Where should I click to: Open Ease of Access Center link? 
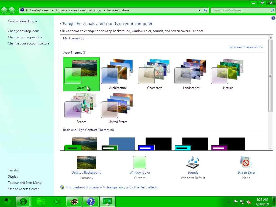pos(23,189)
